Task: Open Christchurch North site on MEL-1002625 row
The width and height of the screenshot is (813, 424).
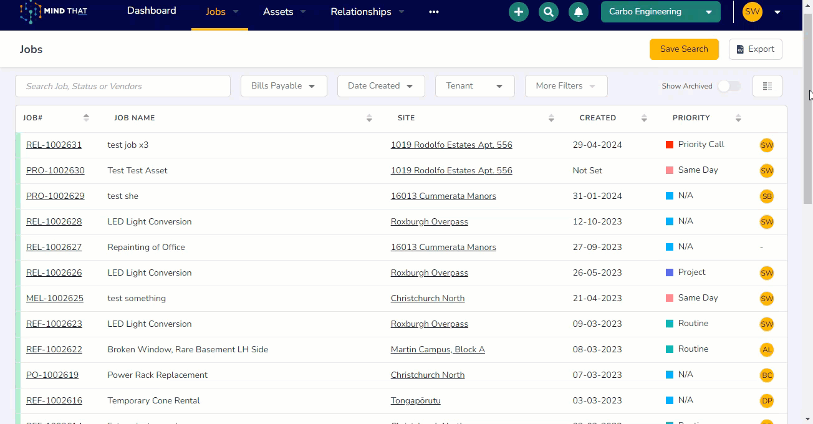Action: coord(428,299)
